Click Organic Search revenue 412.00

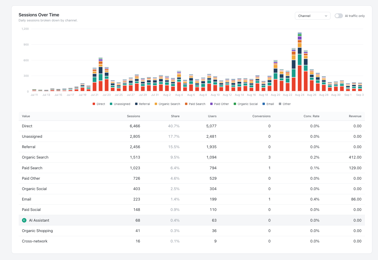[355, 157]
